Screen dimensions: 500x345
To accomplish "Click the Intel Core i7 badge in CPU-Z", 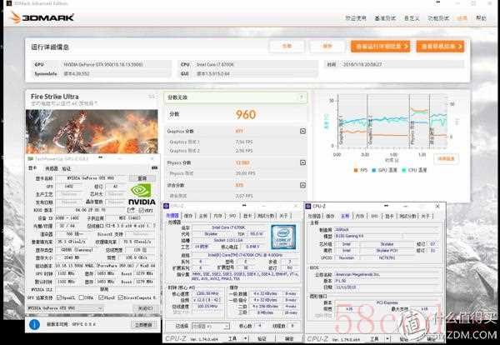I will click(x=283, y=237).
